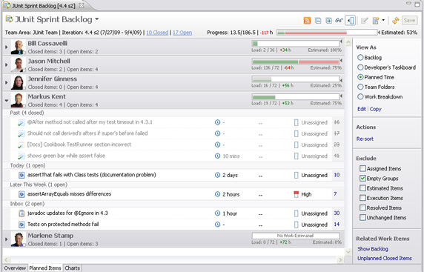Click the create new work item icon

(x=376, y=21)
